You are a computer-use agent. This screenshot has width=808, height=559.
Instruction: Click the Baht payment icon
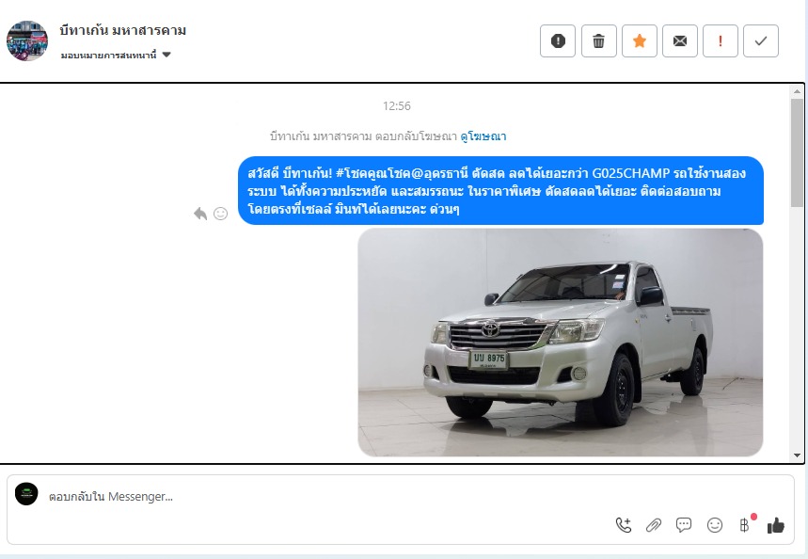(x=744, y=525)
